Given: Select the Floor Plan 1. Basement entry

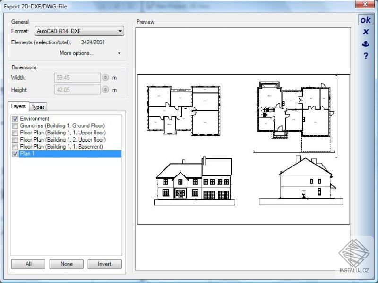Looking at the screenshot, I should coord(61,147).
